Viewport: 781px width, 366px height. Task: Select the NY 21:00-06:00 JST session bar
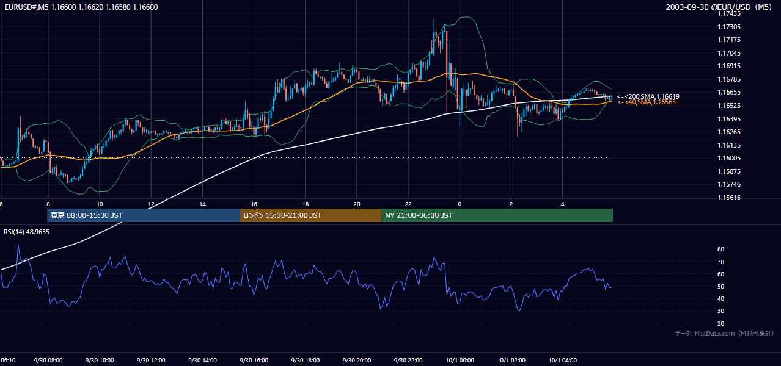tap(497, 215)
